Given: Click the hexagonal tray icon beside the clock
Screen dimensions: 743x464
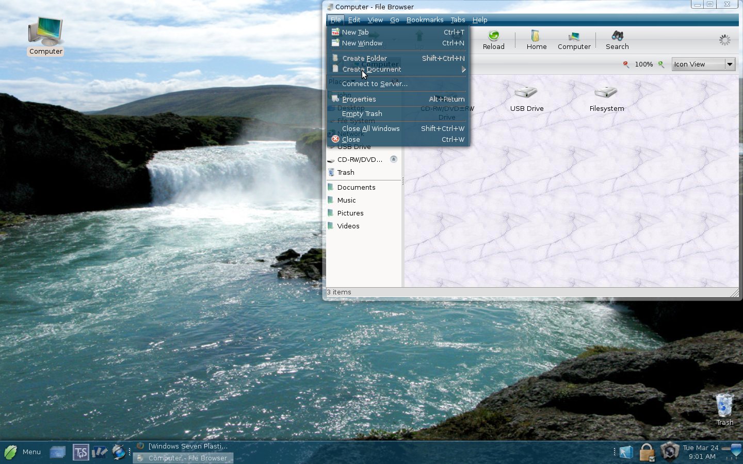Looking at the screenshot, I should coord(669,452).
